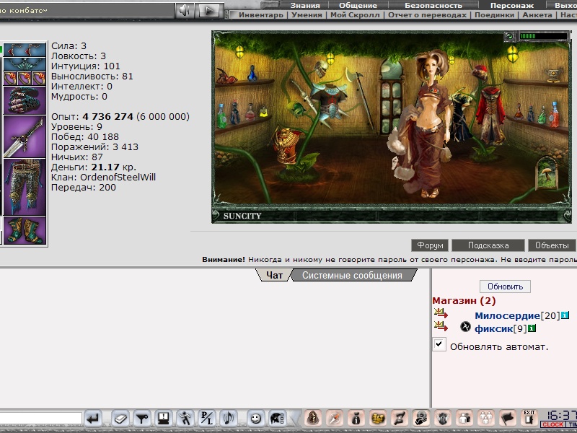The height and width of the screenshot is (433, 577).
Task: Click the Обновить button
Action: [505, 286]
